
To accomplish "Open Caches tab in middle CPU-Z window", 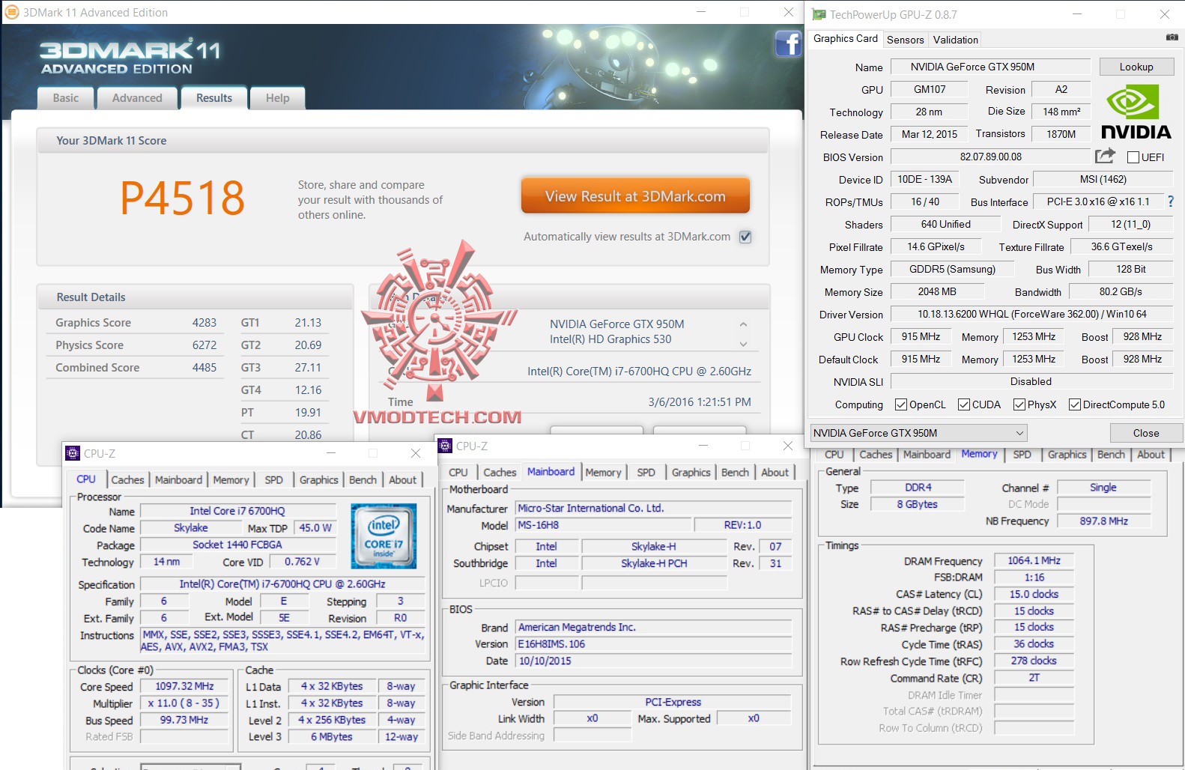I will [500, 473].
